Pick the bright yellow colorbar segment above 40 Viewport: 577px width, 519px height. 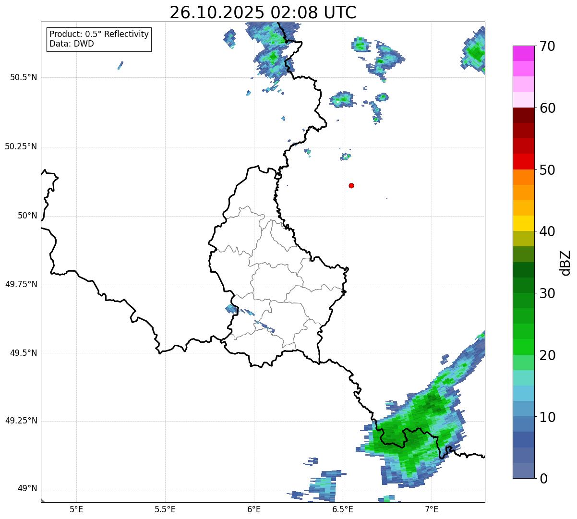[523, 223]
